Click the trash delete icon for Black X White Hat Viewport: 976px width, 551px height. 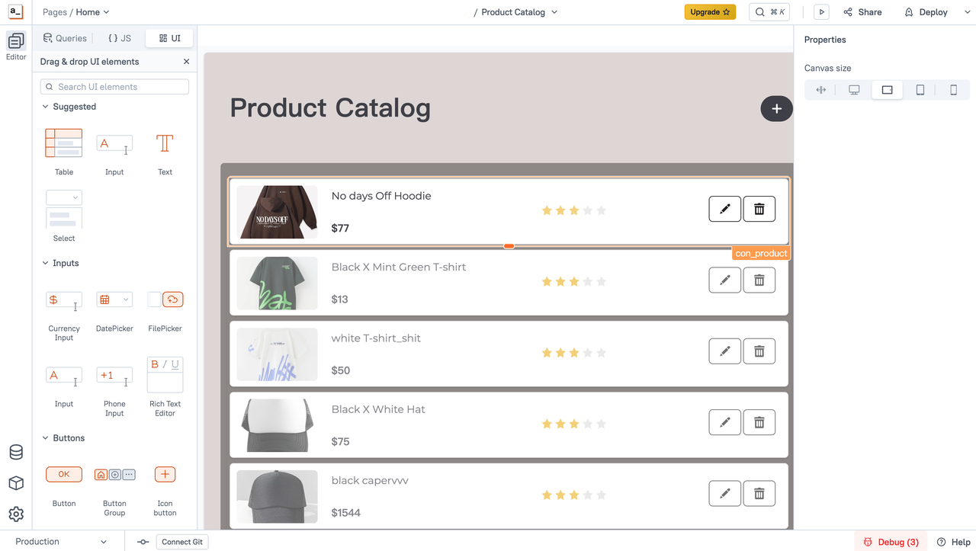759,422
